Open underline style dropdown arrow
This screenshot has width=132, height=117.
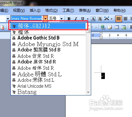[x=88, y=19]
